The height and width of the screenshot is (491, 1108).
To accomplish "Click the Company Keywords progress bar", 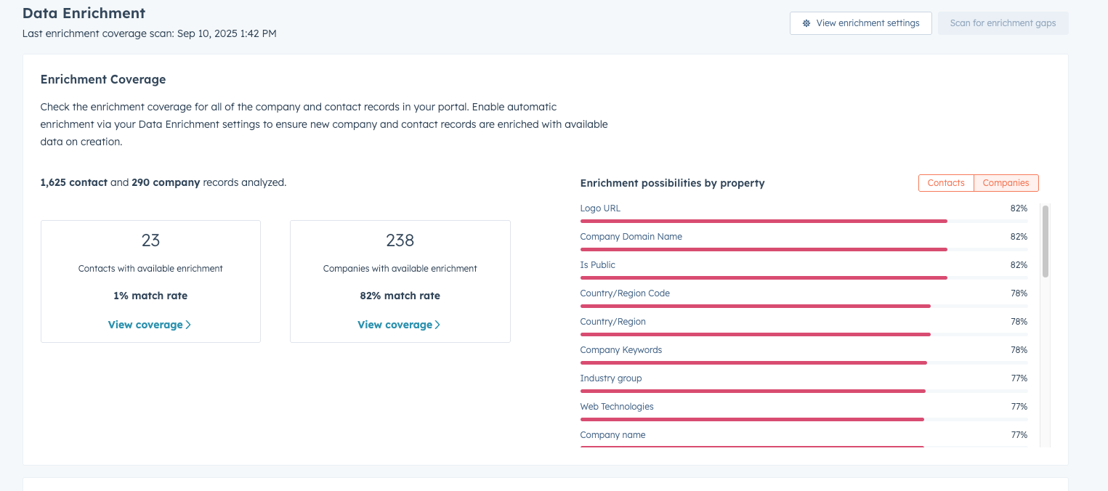I will click(804, 362).
